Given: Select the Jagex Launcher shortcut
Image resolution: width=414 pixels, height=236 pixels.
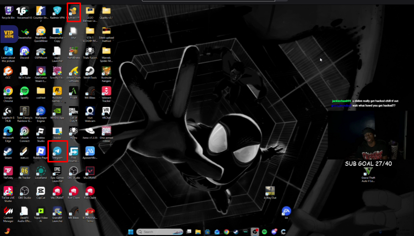Looking at the screenshot, I should [x=57, y=54].
